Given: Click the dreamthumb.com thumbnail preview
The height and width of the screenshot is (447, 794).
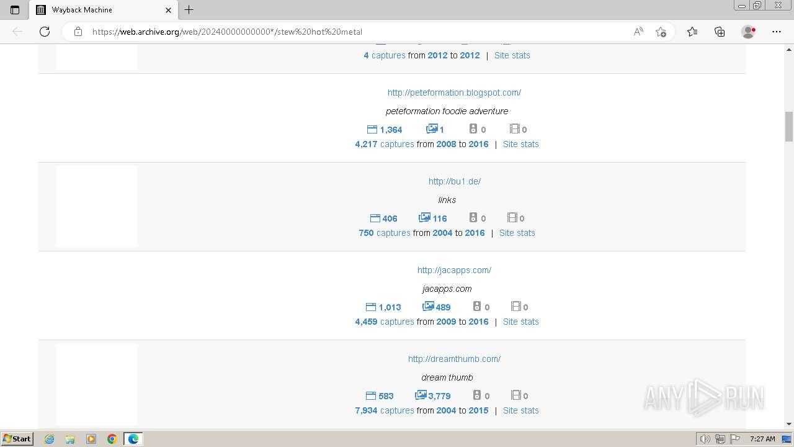Looking at the screenshot, I should click(97, 384).
